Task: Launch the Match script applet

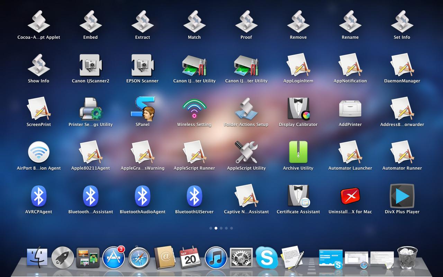Action: coord(195,21)
